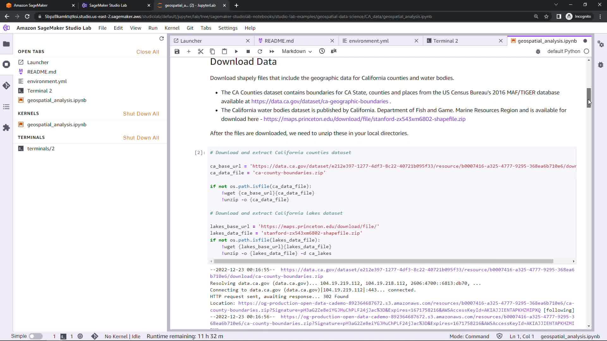
Task: Switch to the environment.yml tab
Action: pyautogui.click(x=369, y=41)
